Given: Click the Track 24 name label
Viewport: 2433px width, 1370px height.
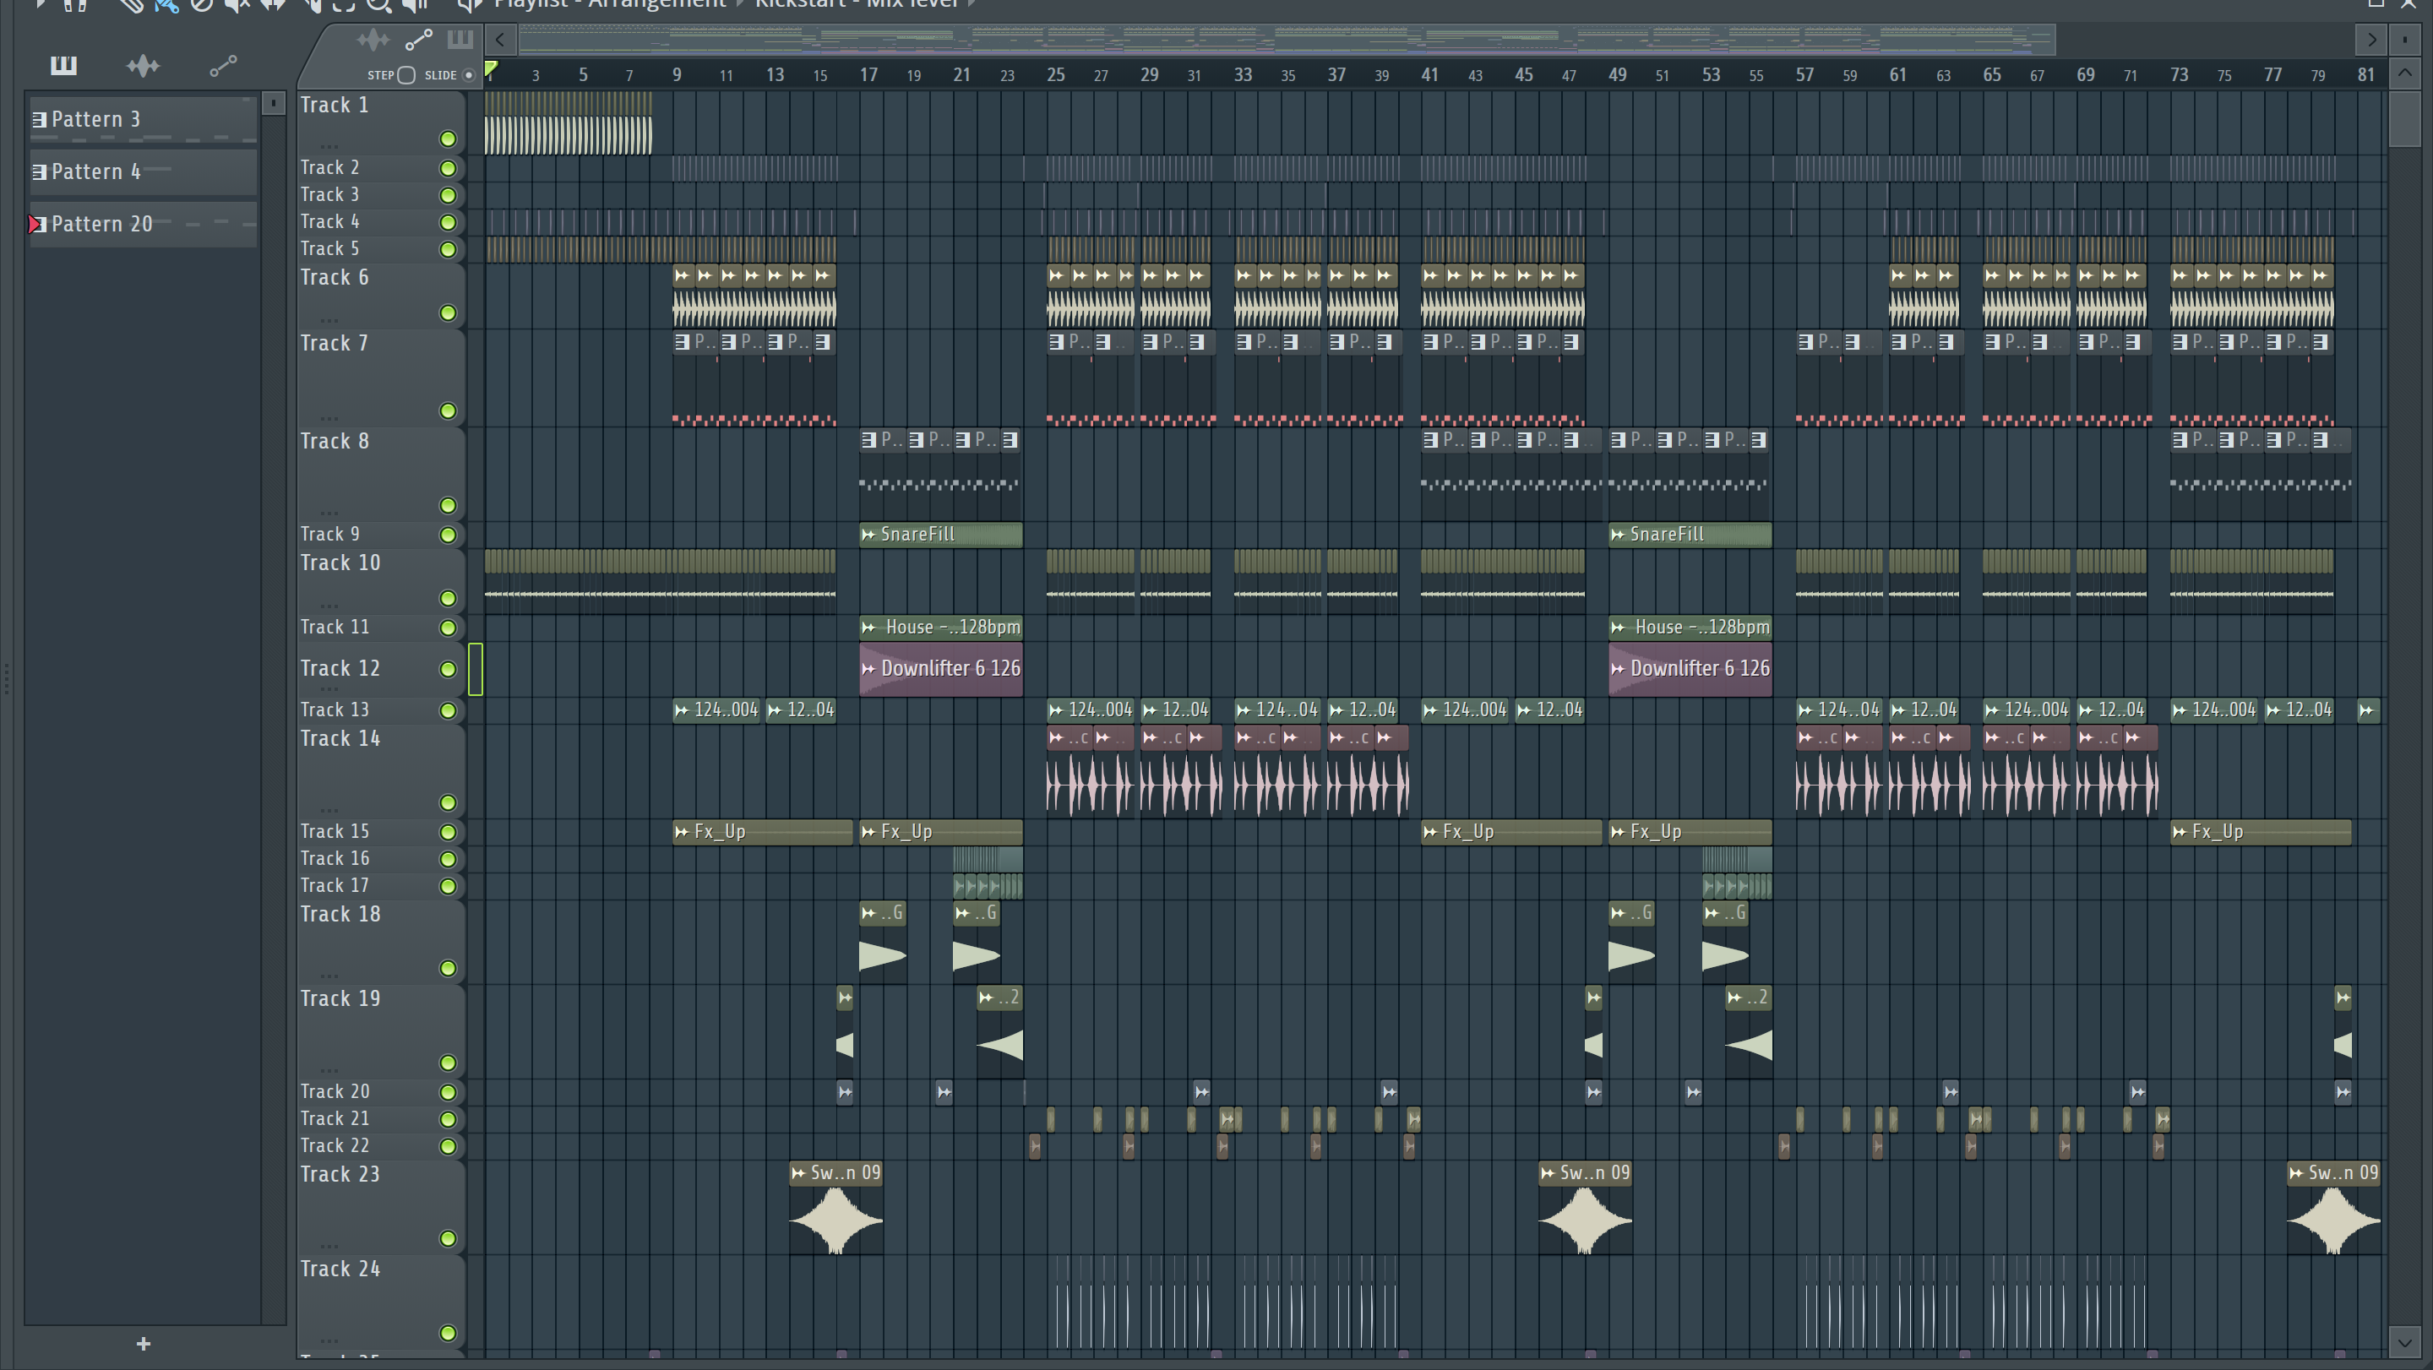Looking at the screenshot, I should coord(340,1269).
